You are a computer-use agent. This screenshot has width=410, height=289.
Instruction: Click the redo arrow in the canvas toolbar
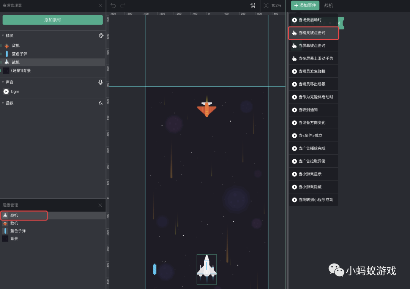(x=123, y=5)
